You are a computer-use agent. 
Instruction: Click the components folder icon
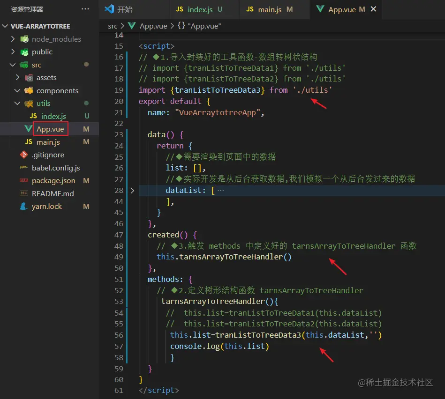(x=29, y=91)
